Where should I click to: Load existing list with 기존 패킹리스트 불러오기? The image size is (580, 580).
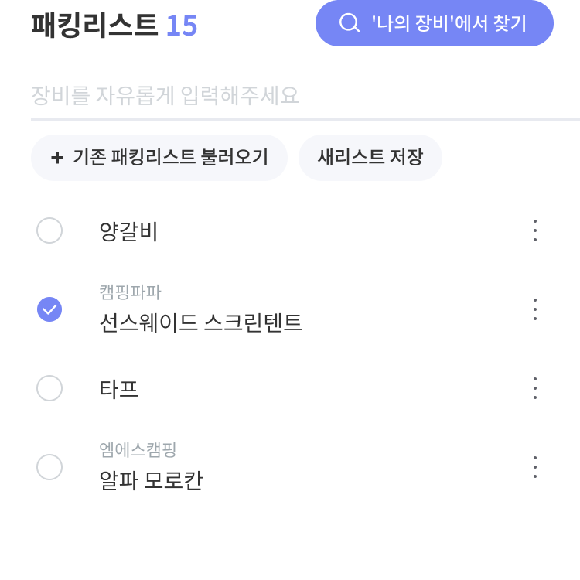point(159,158)
